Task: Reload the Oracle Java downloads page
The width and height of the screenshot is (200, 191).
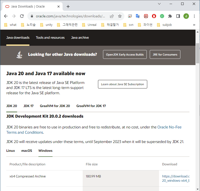Action: [x=22, y=16]
